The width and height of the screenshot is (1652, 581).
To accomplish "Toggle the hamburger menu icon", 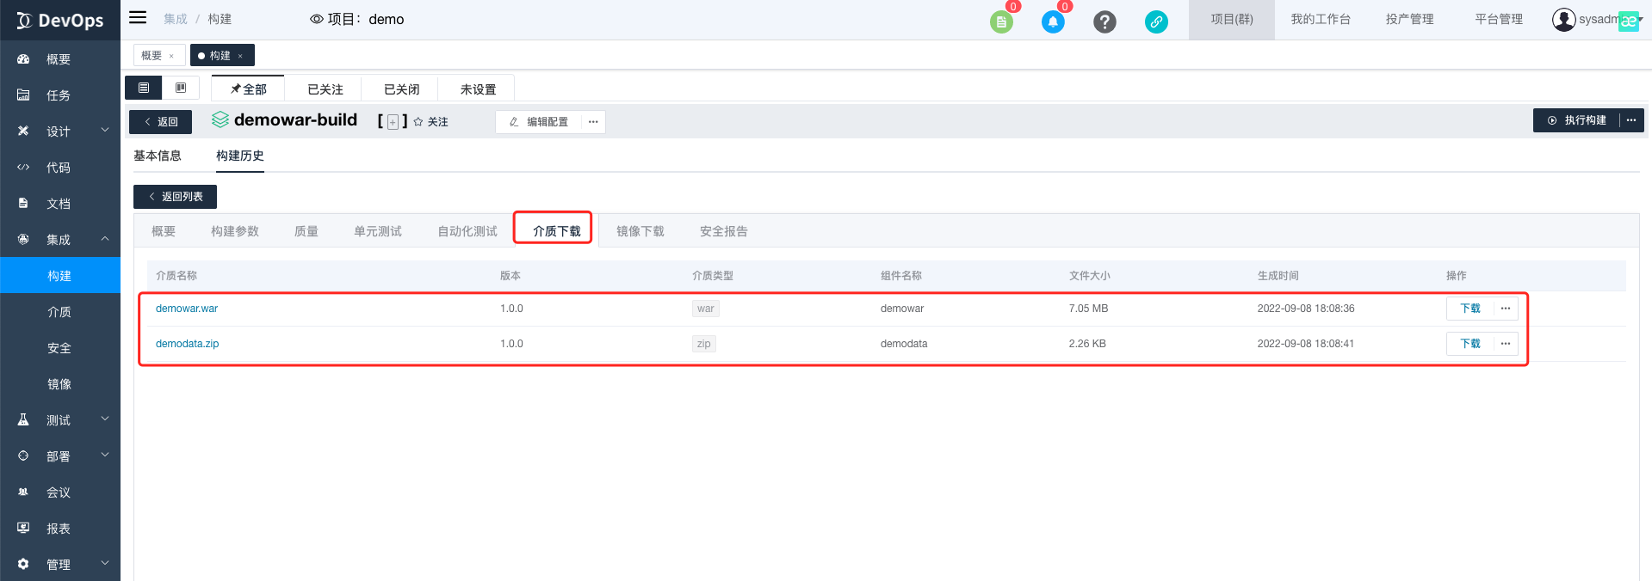I will click(138, 17).
